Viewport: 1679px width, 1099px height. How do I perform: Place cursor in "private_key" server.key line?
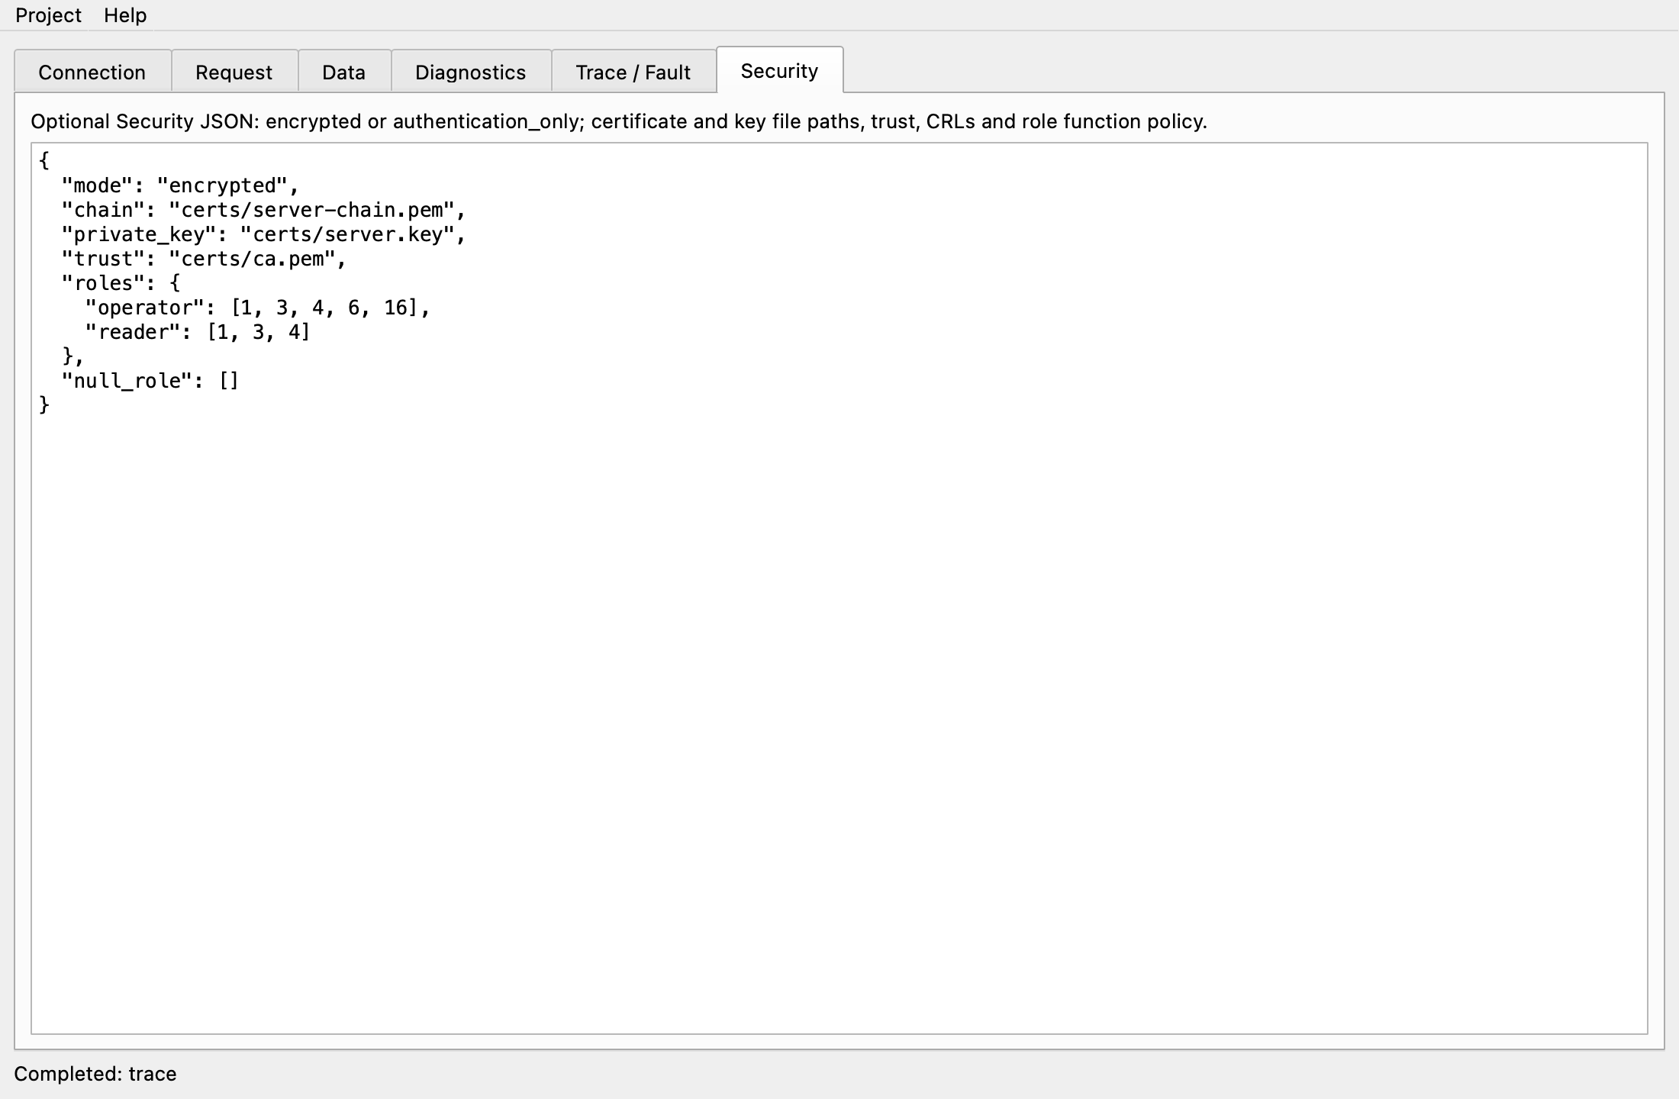[x=263, y=234]
